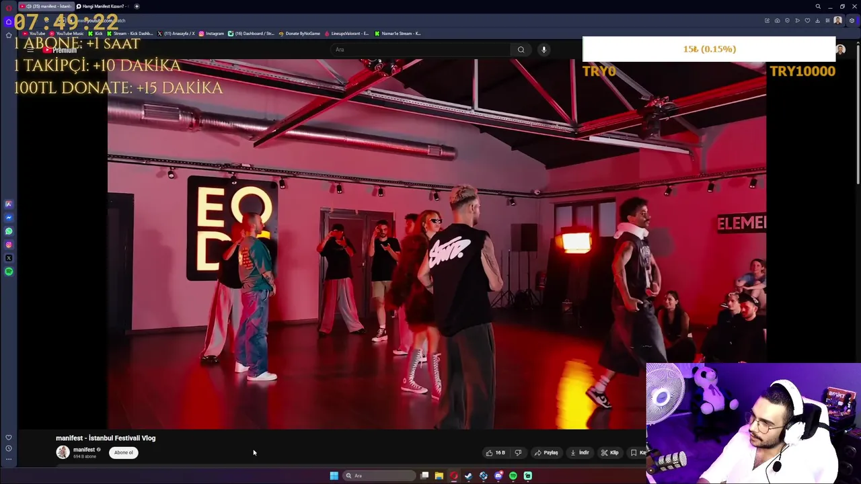Viewport: 861px width, 484px height.
Task: Open Instagram bookmark
Action: coord(212,34)
